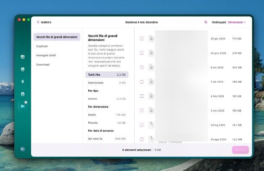264x171 pixels.
Task: Click zip file icon in 23 lug 2025 row
Action: click(151, 125)
